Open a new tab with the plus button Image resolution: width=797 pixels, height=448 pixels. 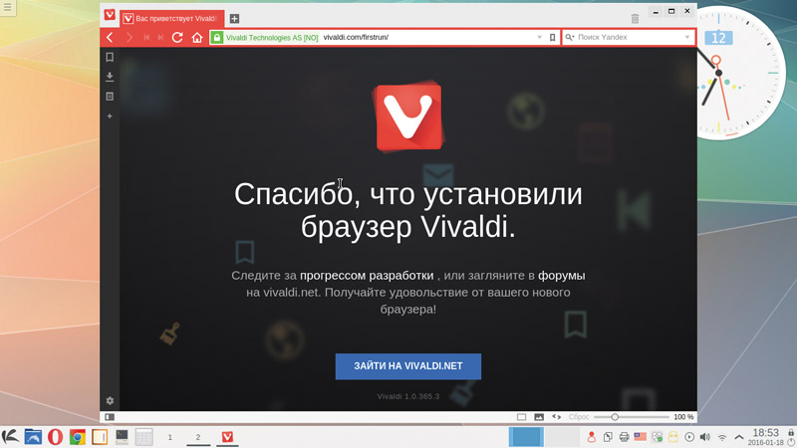click(234, 19)
